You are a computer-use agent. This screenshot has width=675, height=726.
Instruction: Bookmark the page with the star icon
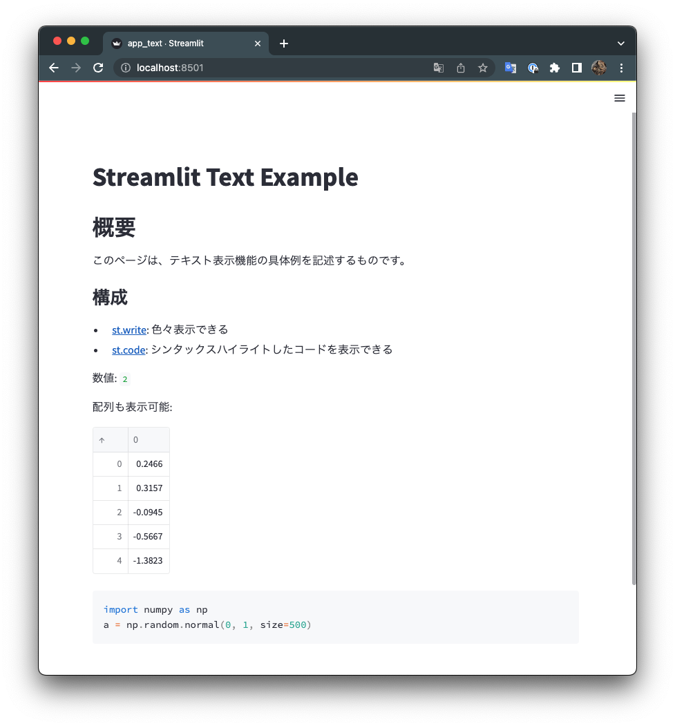[483, 68]
